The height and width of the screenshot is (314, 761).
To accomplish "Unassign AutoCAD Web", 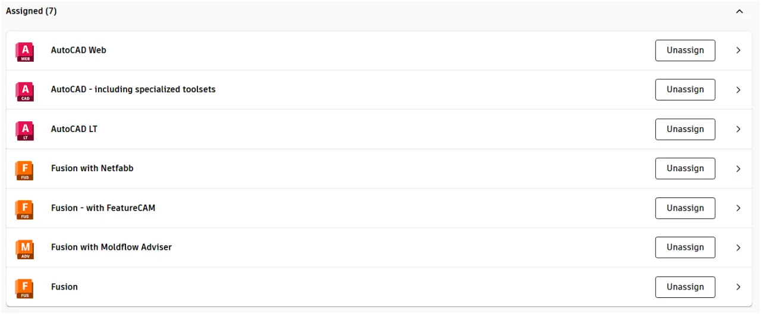I will 685,51.
